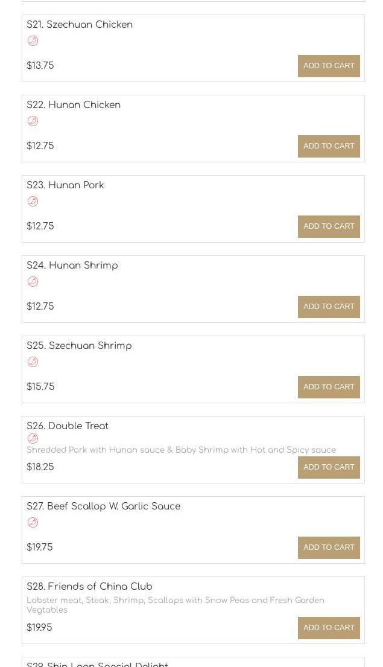Click spicy icon under Szechuan Shrimp
383x667 pixels.
click(33, 362)
